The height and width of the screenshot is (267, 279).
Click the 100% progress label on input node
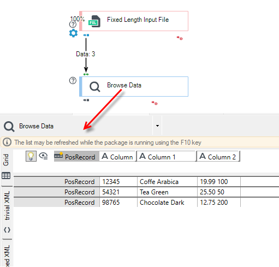coord(78,19)
